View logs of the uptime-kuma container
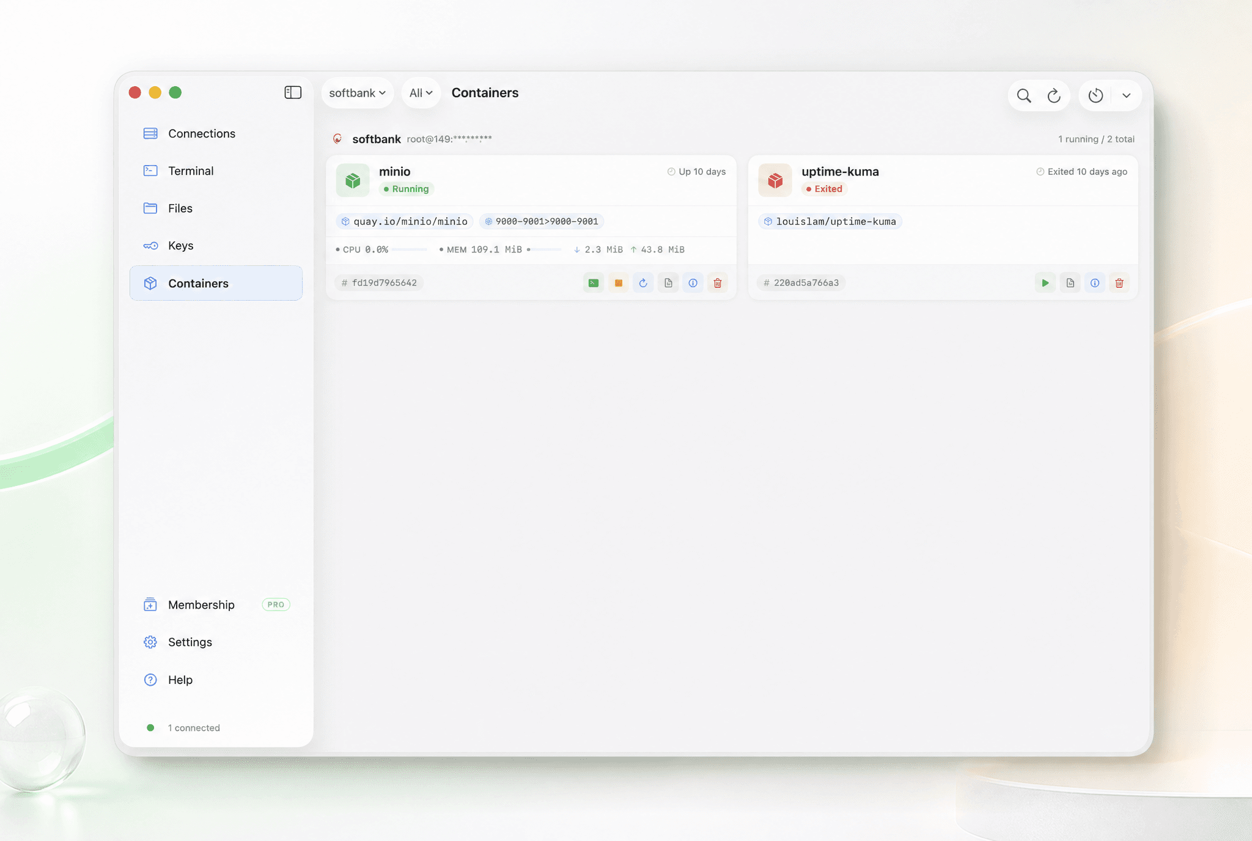Image resolution: width=1252 pixels, height=841 pixels. click(1070, 283)
